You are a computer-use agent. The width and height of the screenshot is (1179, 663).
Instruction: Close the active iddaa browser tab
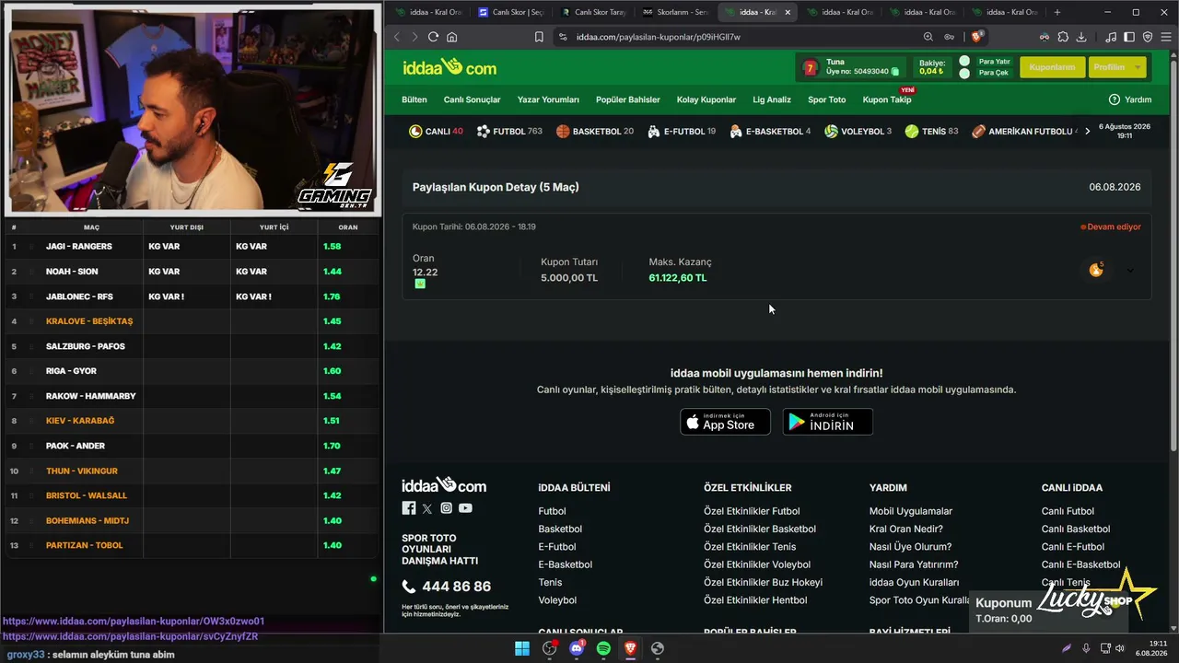tap(788, 12)
